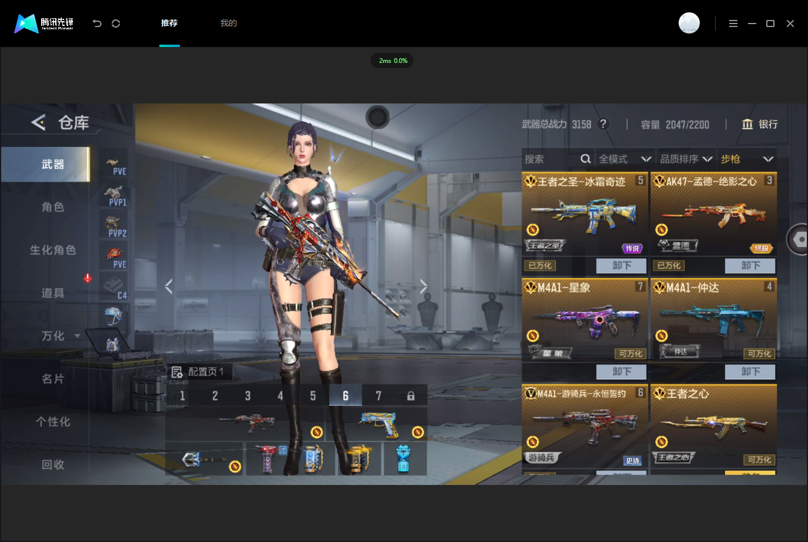Image resolution: width=808 pixels, height=542 pixels.
Task: Select the C4 category icon
Action: coord(113,289)
